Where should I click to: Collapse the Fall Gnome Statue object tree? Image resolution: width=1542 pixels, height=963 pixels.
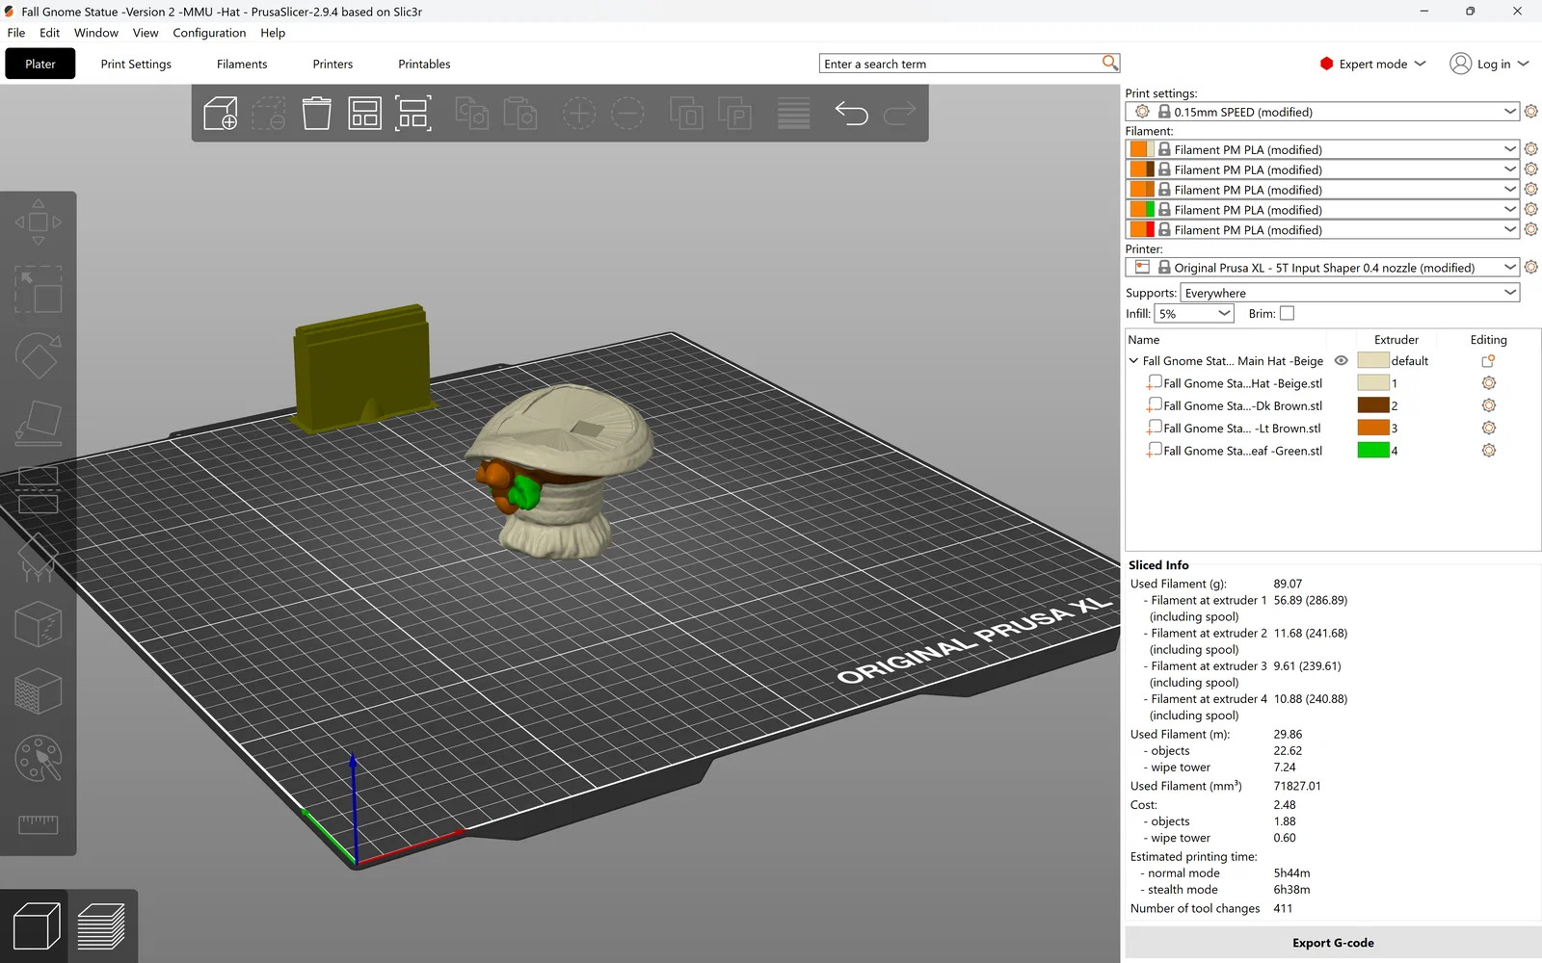(x=1133, y=361)
